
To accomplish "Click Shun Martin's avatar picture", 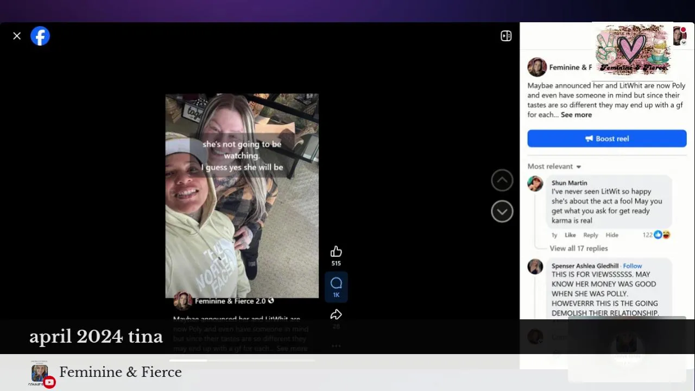I will pyautogui.click(x=535, y=184).
